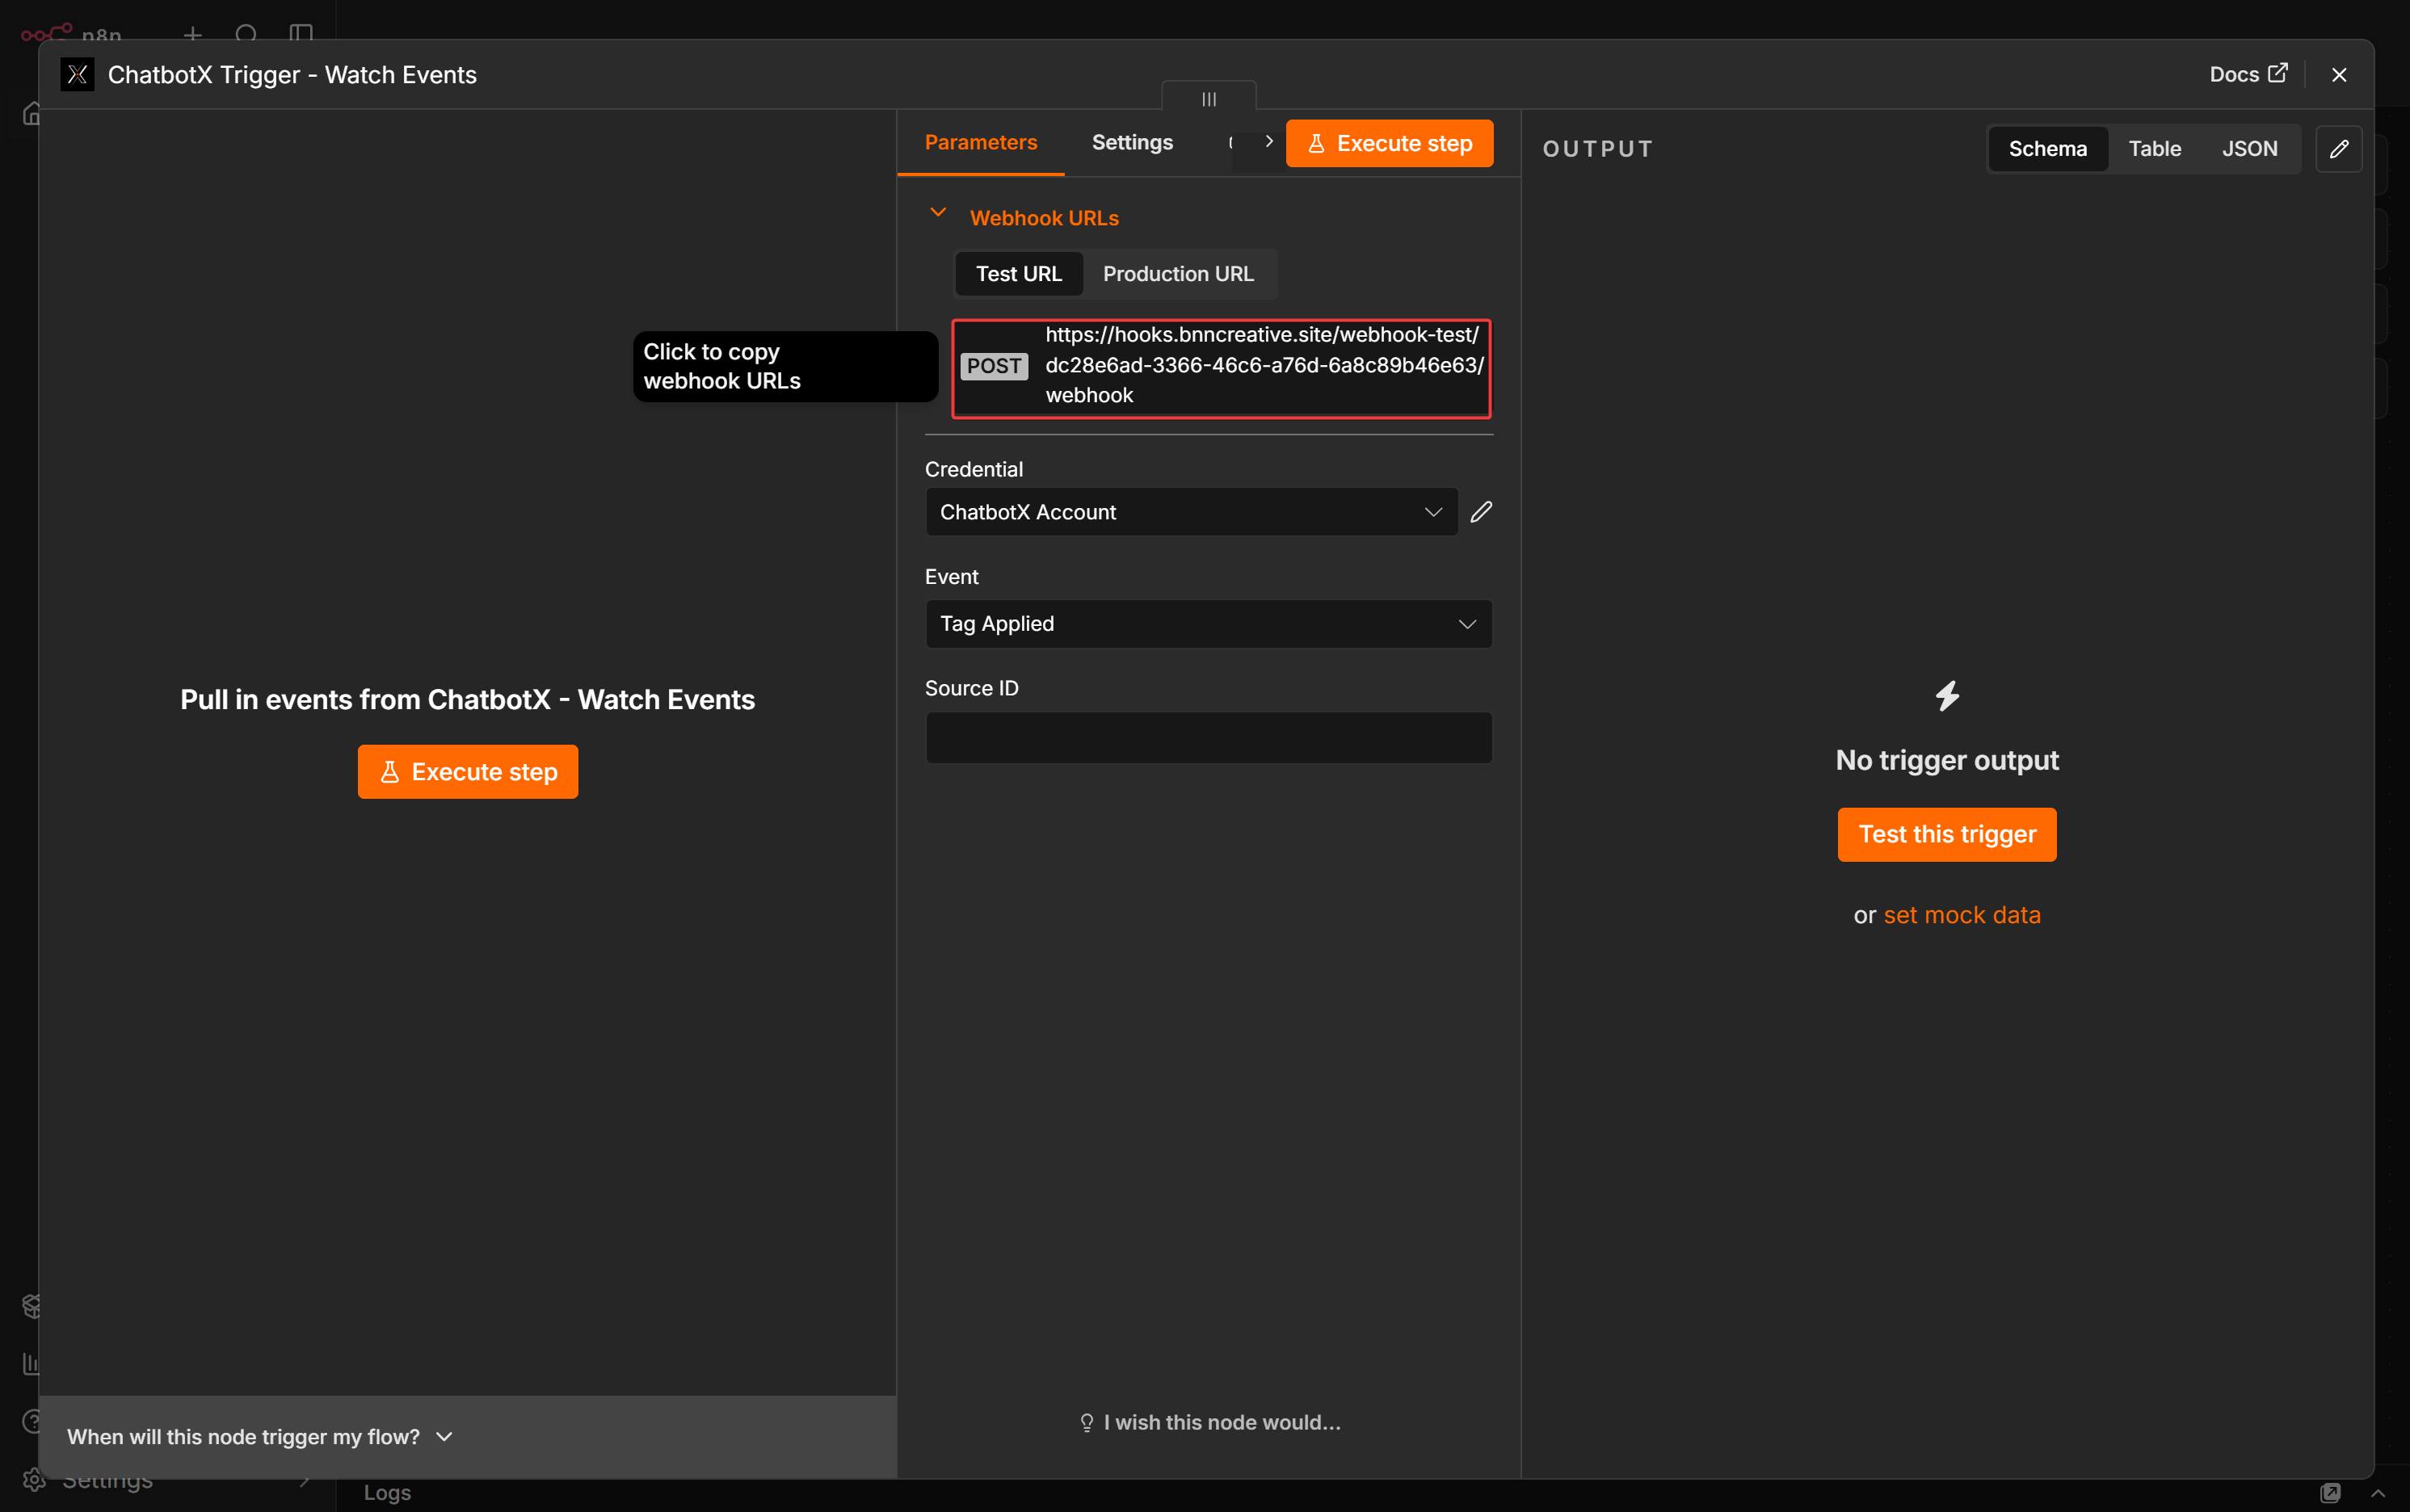The width and height of the screenshot is (2410, 1512).
Task: Click the lightning bolt trigger icon
Action: click(1946, 696)
